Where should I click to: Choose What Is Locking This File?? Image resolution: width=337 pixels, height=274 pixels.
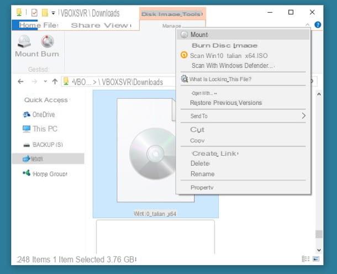pyautogui.click(x=243, y=79)
